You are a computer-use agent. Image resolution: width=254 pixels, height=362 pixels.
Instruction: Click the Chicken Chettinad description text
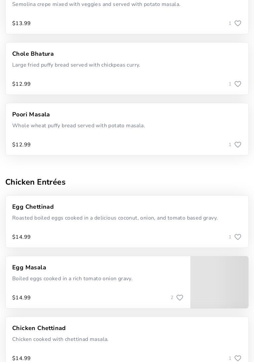point(60,339)
